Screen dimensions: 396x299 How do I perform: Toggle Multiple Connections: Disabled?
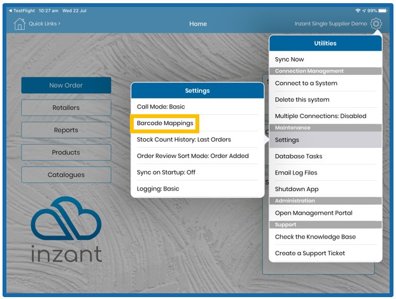coord(325,116)
